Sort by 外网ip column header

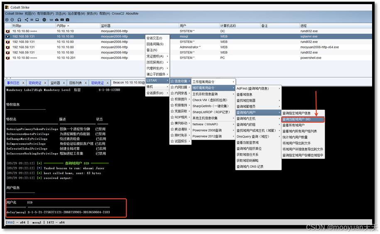33,26
